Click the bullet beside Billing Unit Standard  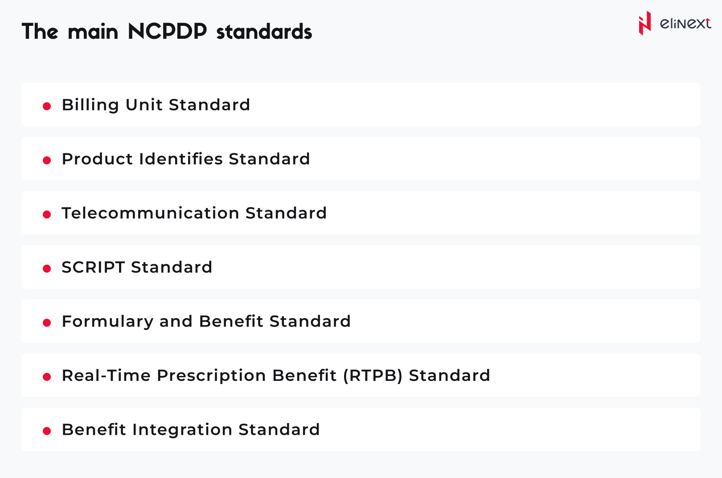pos(47,106)
